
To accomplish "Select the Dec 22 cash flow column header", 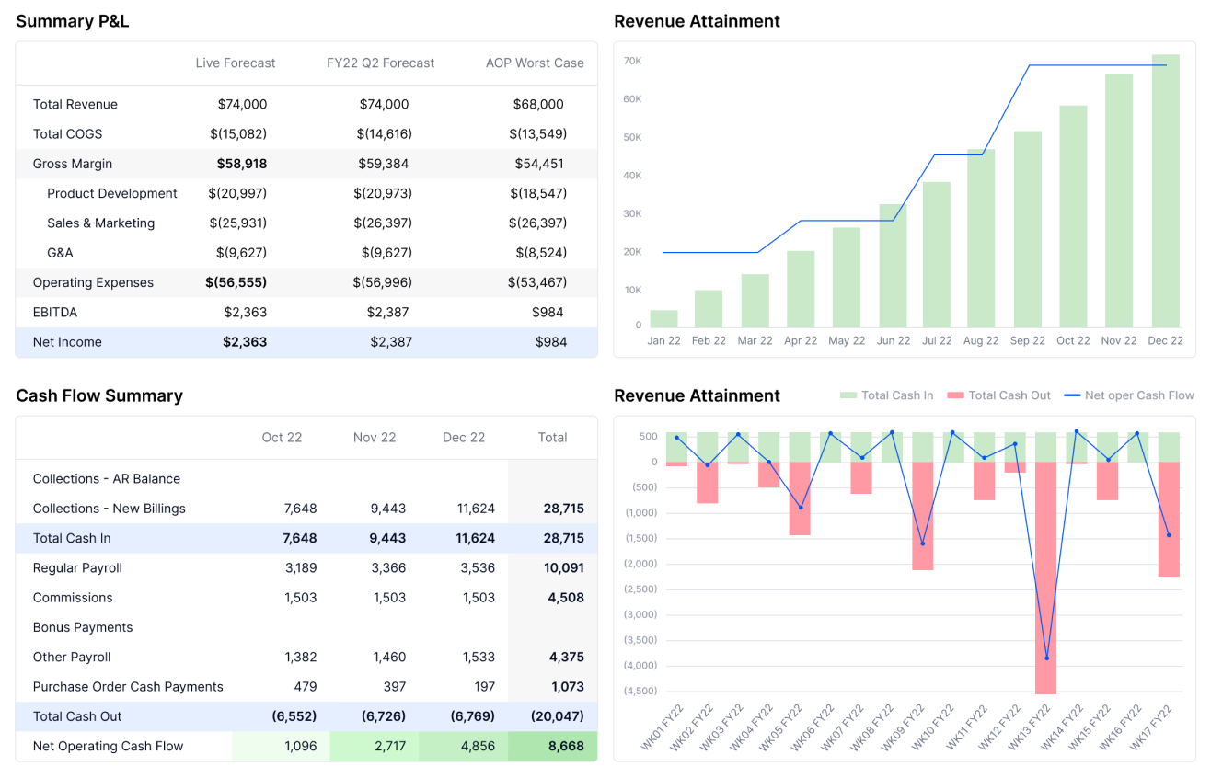I will (x=464, y=438).
